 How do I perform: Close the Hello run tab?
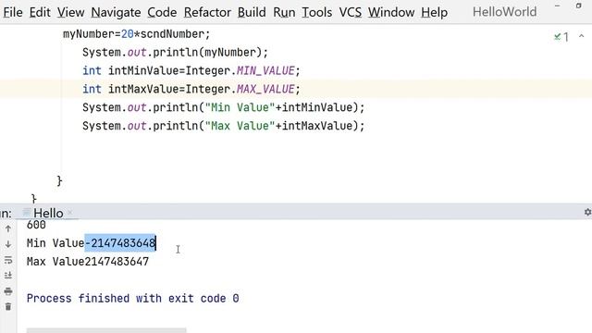70,213
